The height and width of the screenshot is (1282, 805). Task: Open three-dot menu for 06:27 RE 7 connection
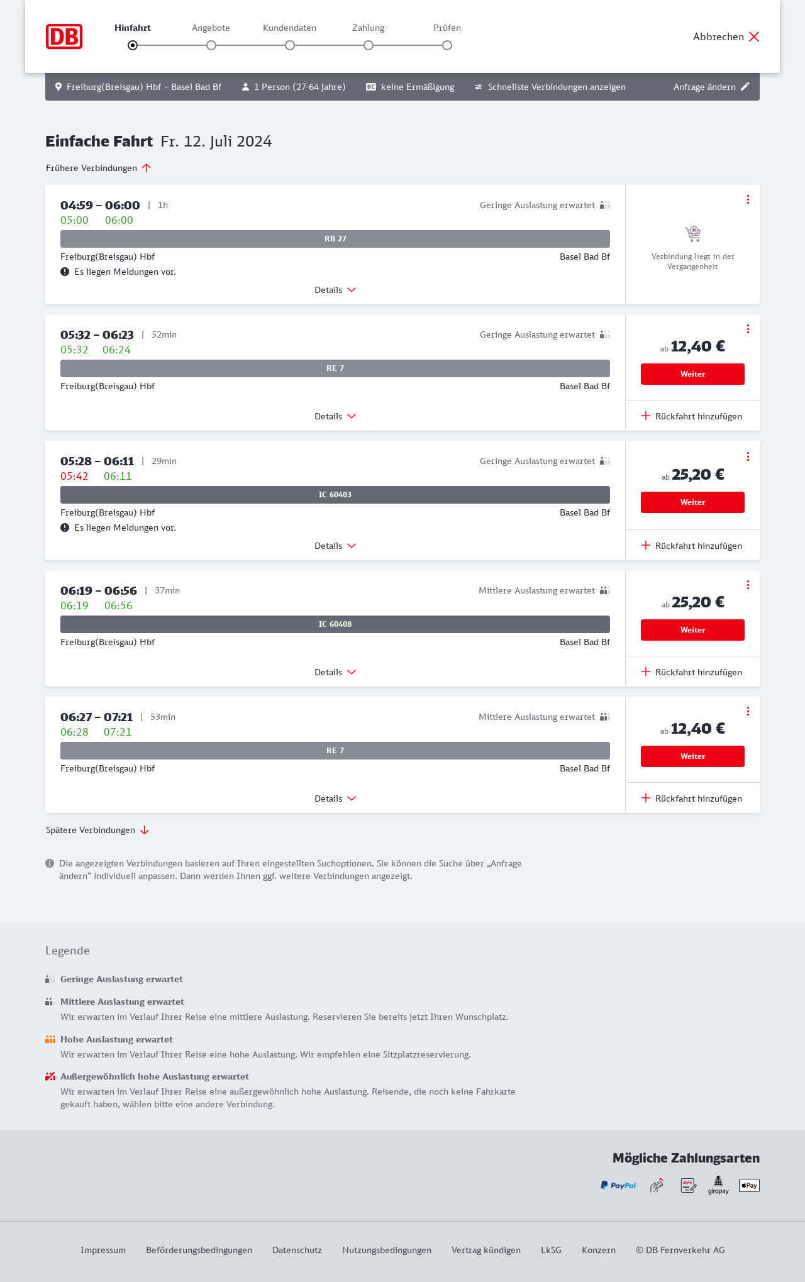pyautogui.click(x=748, y=711)
